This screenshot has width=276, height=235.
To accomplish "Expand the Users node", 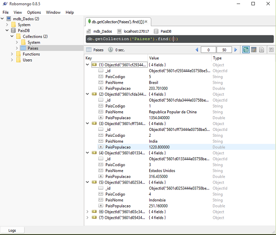I will point(12,60).
